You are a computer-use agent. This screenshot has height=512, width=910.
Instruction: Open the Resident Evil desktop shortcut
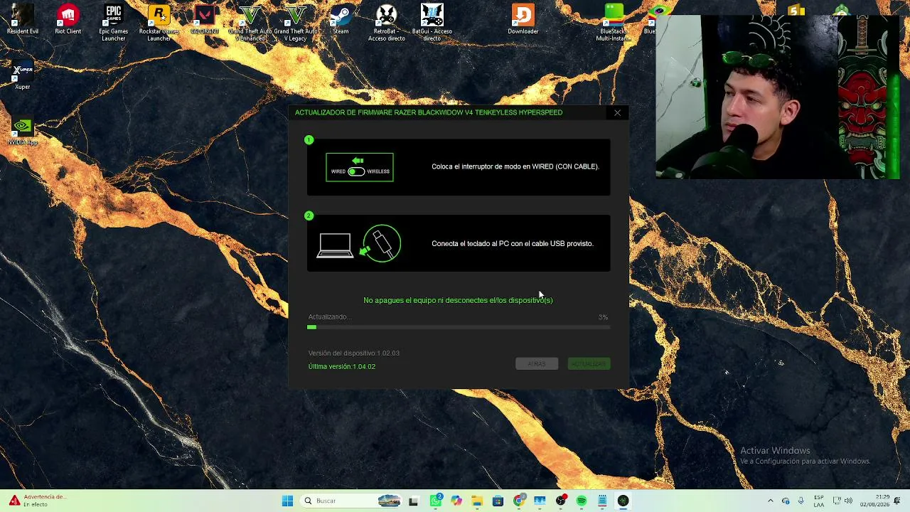[22, 19]
